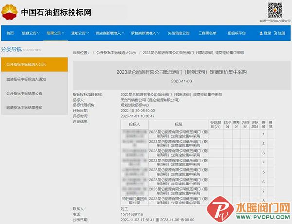
Task: Expand the 通知公告 dropdown menu
Action: (80, 33)
